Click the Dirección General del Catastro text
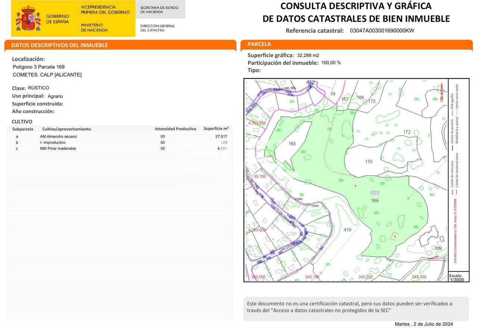The image size is (478, 328). click(x=158, y=28)
